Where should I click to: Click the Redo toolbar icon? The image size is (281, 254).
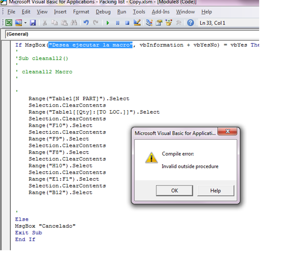96,23
